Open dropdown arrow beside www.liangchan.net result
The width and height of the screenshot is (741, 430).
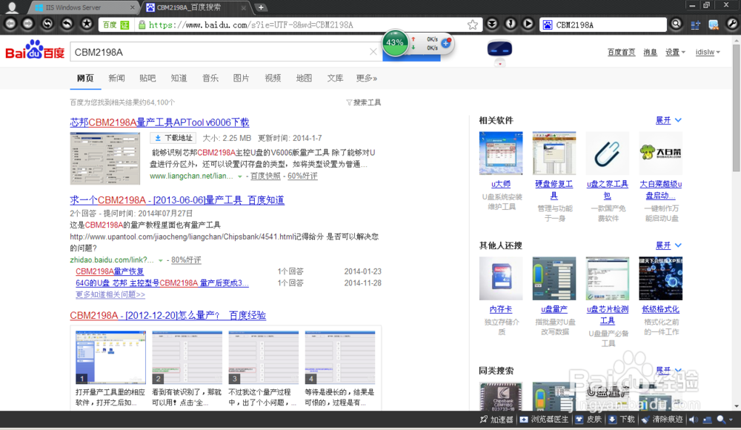click(x=240, y=176)
